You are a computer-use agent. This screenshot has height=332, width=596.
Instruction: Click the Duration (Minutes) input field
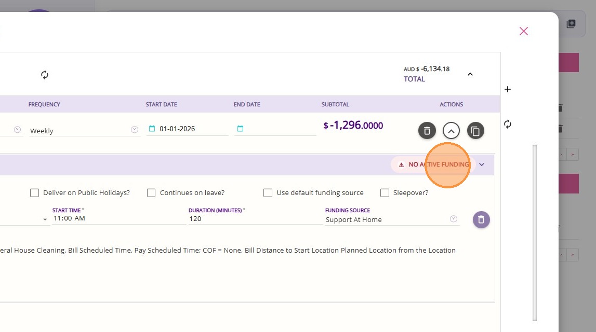[255, 219]
